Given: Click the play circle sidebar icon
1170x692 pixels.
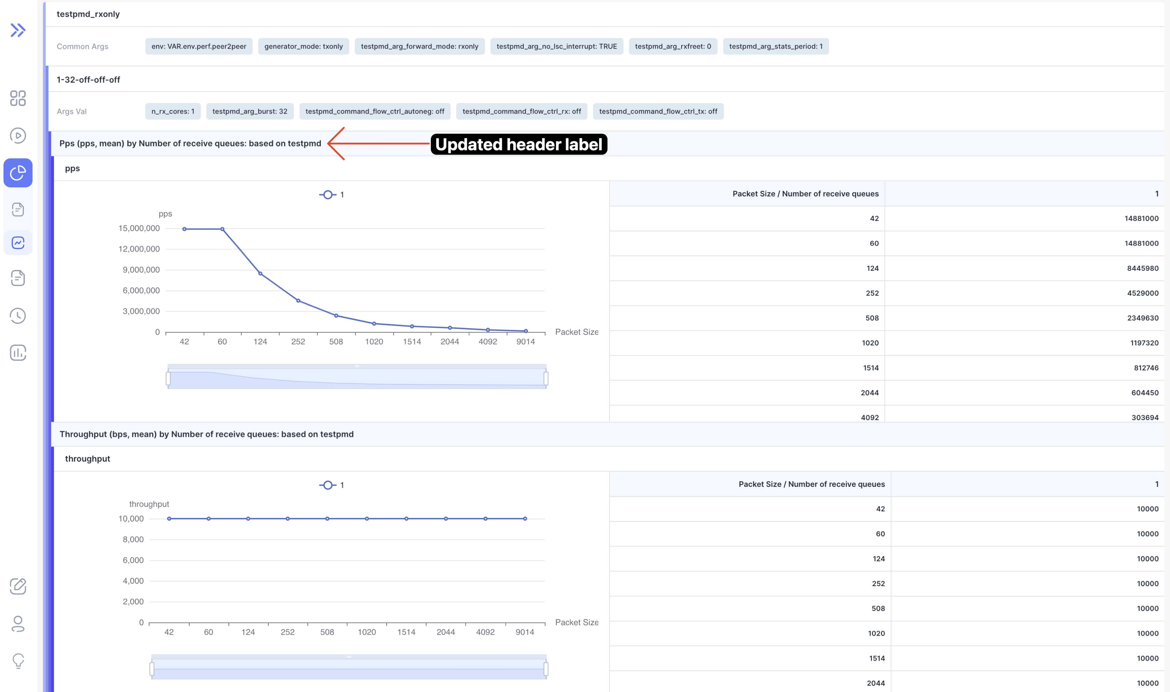Looking at the screenshot, I should 18,136.
